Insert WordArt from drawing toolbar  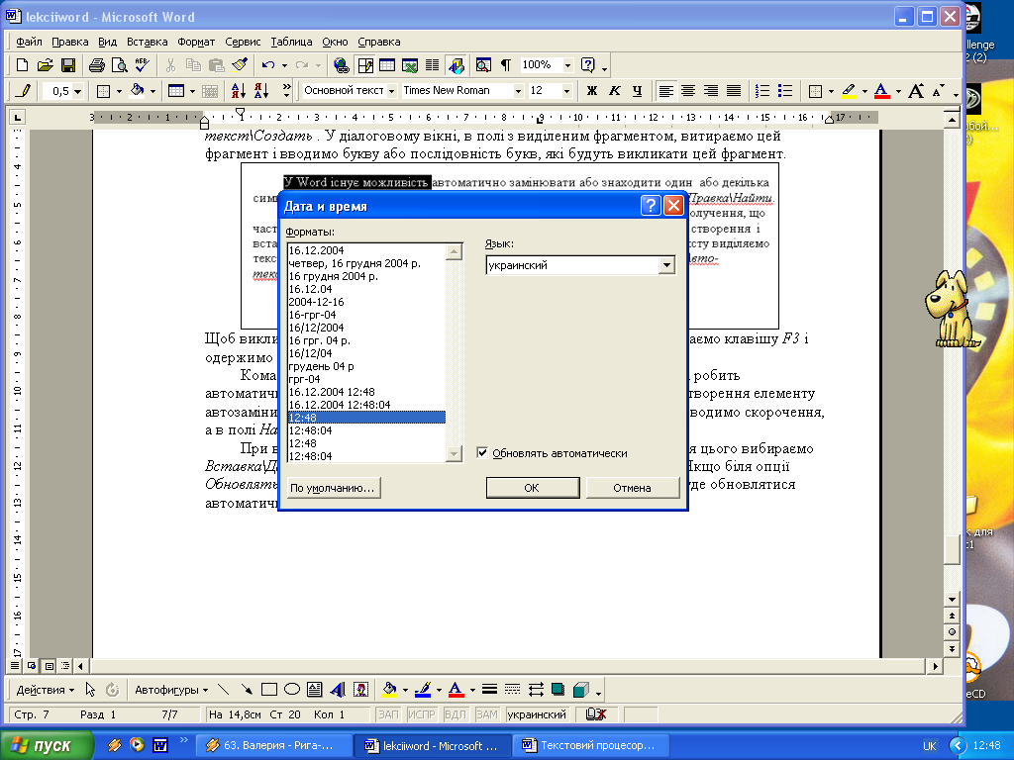point(338,690)
